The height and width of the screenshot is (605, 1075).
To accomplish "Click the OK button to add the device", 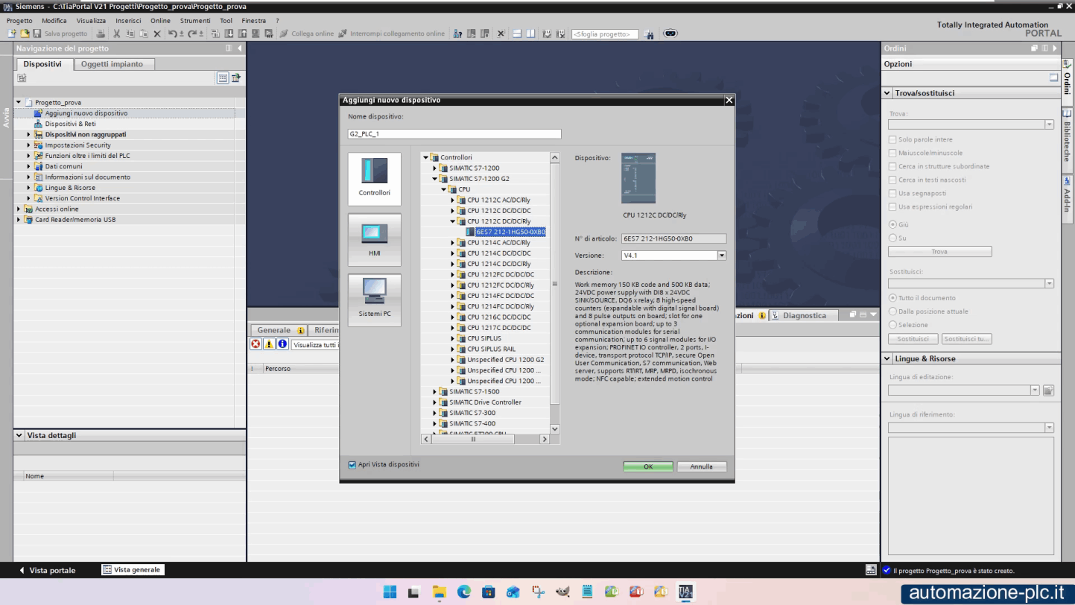I will (647, 466).
